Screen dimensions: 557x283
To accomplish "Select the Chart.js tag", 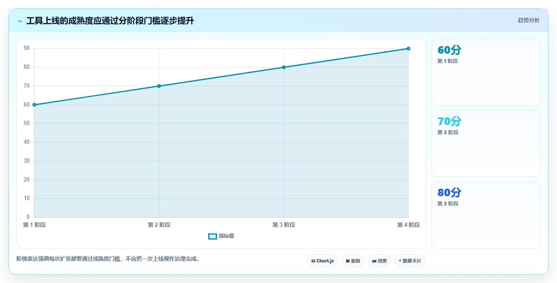I will [x=322, y=261].
